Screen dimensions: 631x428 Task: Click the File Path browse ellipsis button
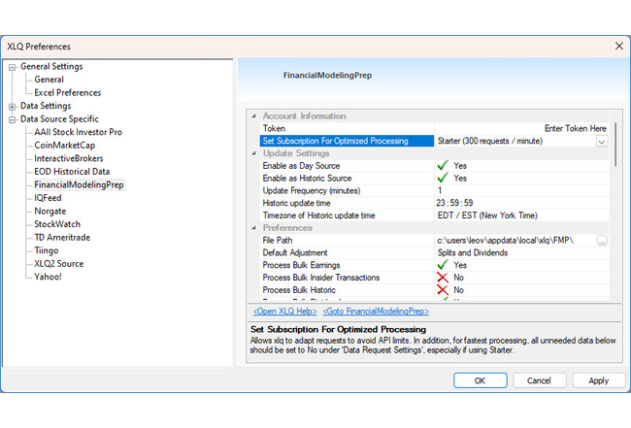click(x=602, y=241)
